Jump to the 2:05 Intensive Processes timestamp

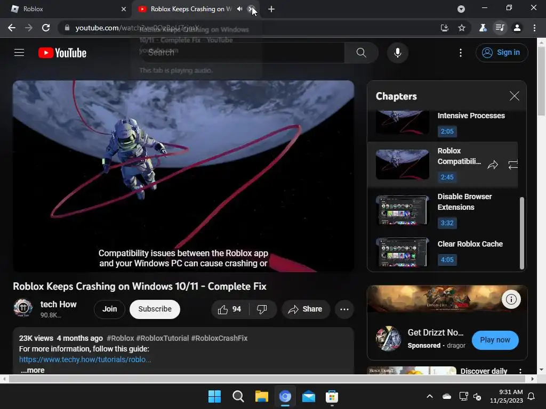[447, 132]
